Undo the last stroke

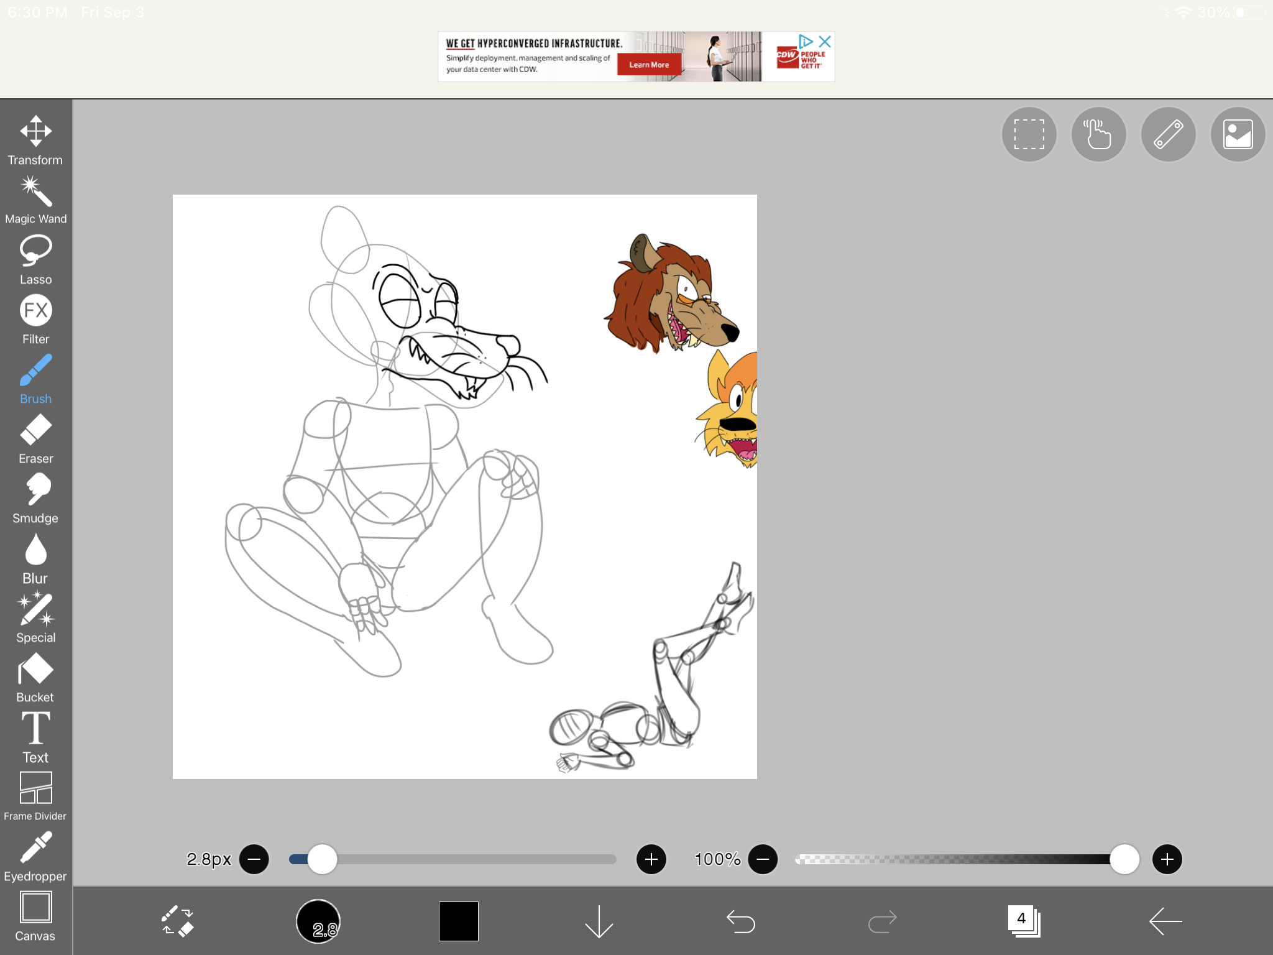click(x=740, y=921)
